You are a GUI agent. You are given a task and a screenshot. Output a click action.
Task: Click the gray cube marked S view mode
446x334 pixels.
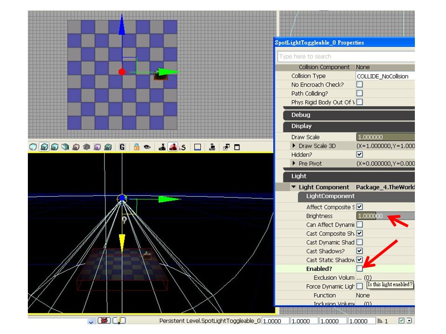pyautogui.click(x=86, y=147)
